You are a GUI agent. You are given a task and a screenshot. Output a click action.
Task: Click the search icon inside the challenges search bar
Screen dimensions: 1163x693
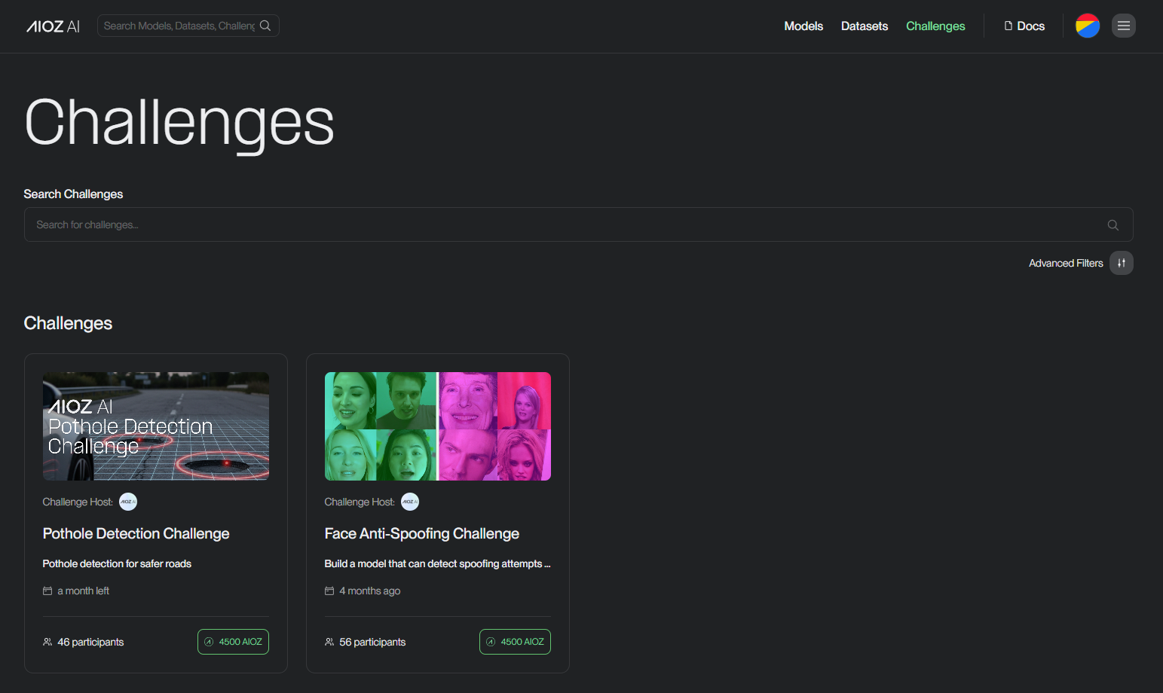pos(1113,224)
